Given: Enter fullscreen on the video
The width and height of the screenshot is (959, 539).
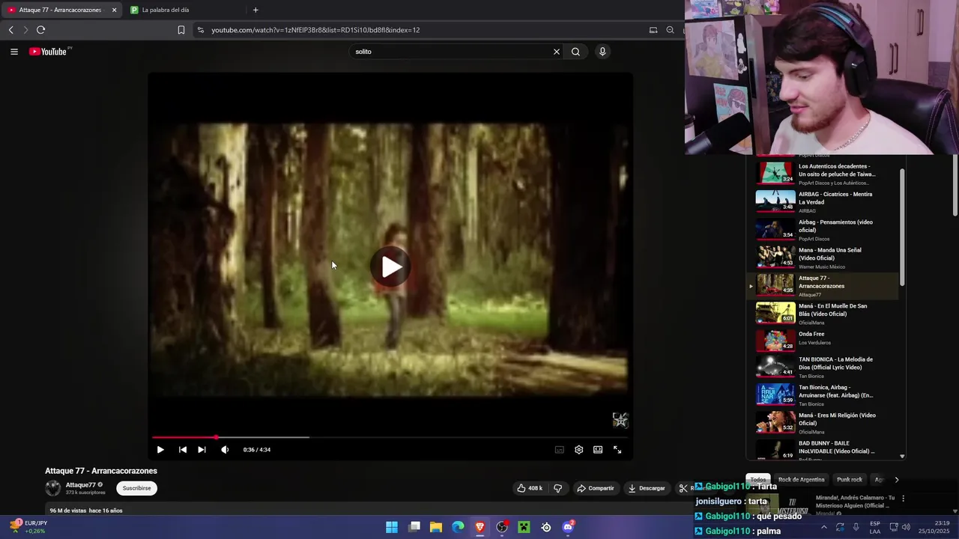Looking at the screenshot, I should coord(617,450).
